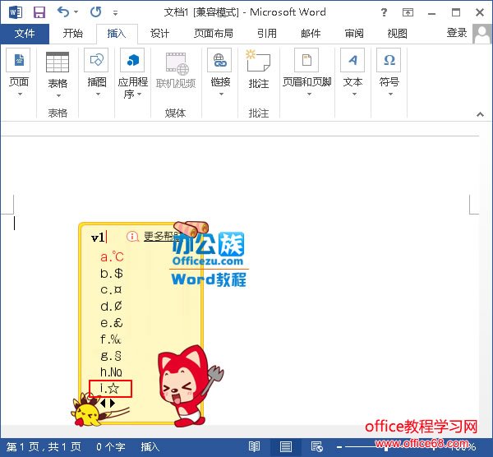
Task: Expand the 插图 dropdown arrow
Action: point(98,94)
